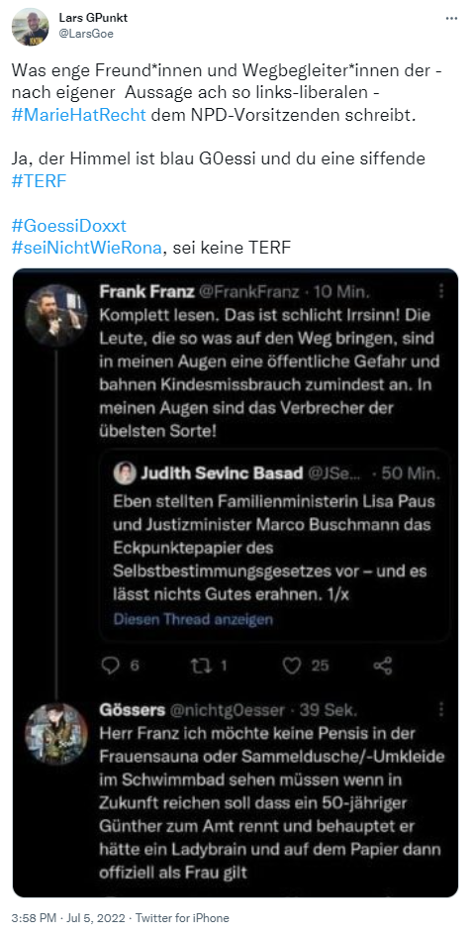Screen dimensions: 472x936
Task: Click Lars GPunkt profile avatar
Action: [x=30, y=27]
